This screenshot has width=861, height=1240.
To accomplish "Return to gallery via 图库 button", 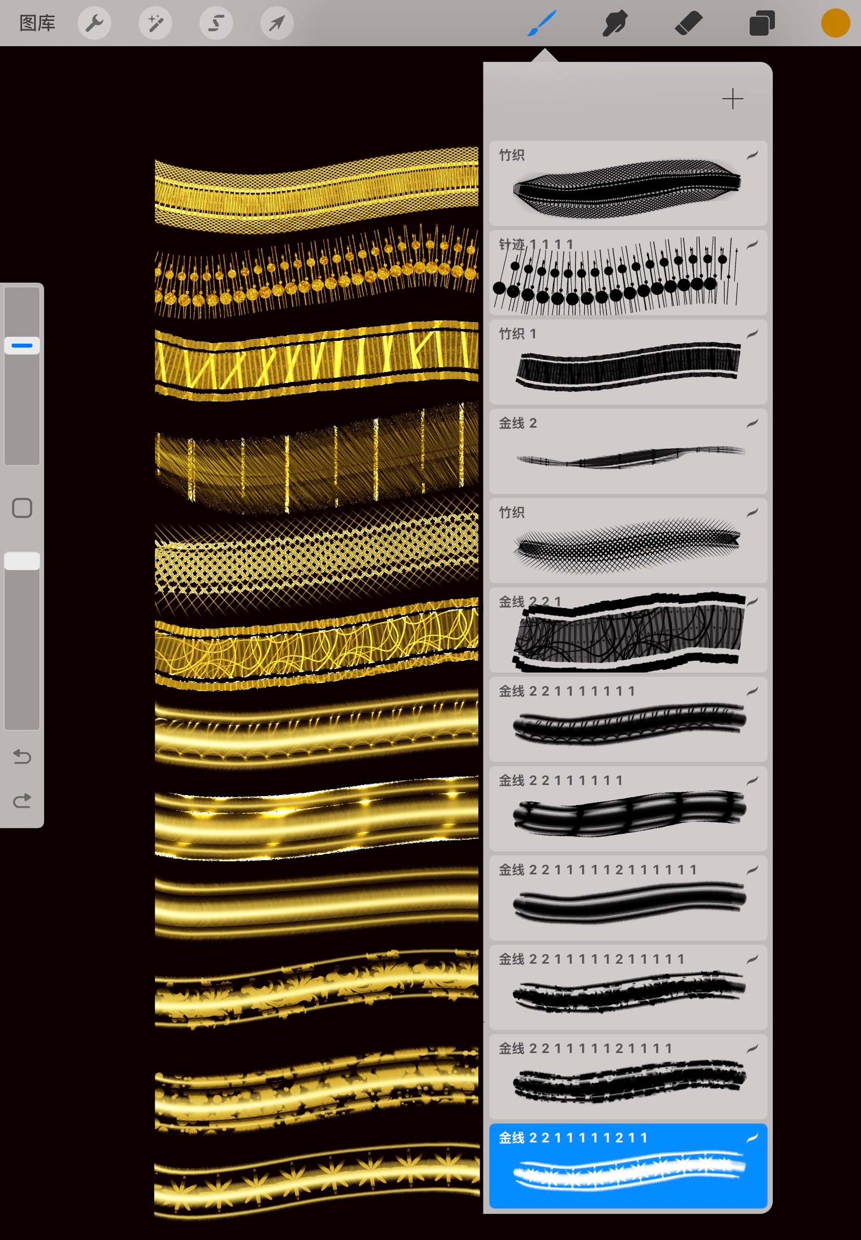I will (37, 23).
